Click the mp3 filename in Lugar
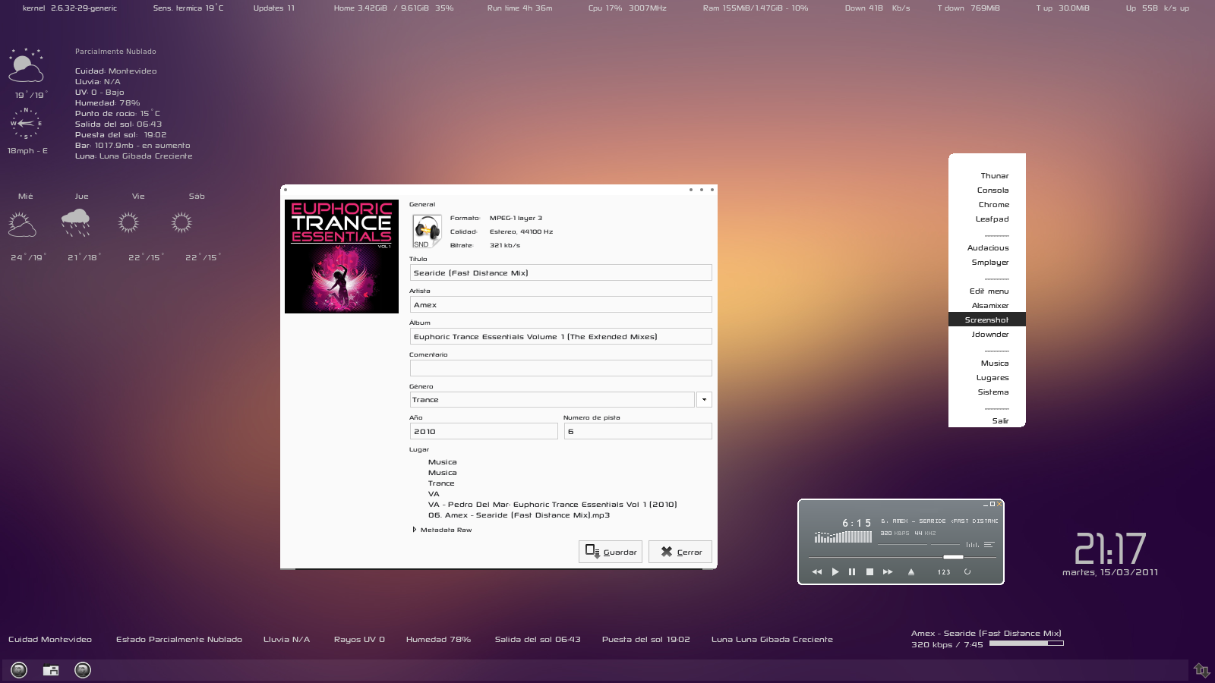 pos(519,515)
